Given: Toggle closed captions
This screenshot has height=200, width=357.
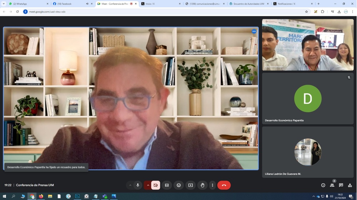Looking at the screenshot, I should pos(167,185).
